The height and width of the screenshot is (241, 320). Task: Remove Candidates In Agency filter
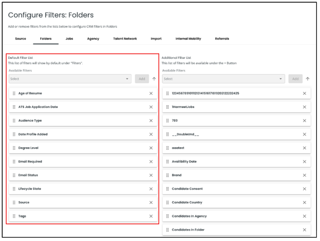305,216
